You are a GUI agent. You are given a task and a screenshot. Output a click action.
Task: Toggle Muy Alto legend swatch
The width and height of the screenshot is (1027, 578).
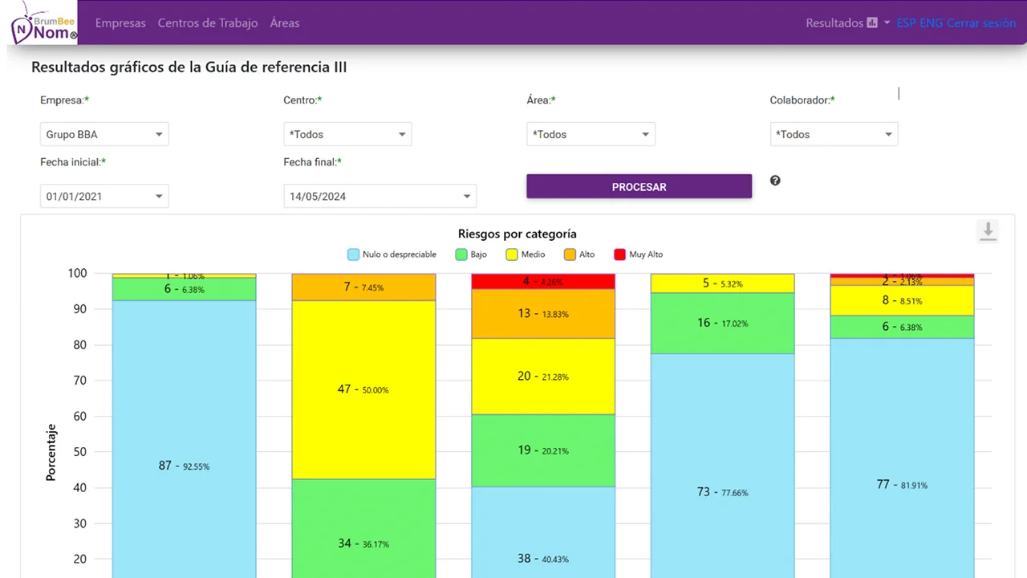tap(619, 254)
